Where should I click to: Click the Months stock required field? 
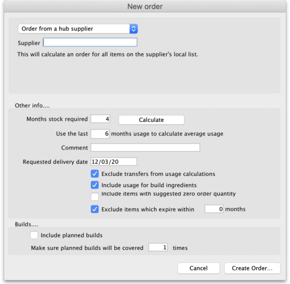coord(100,120)
